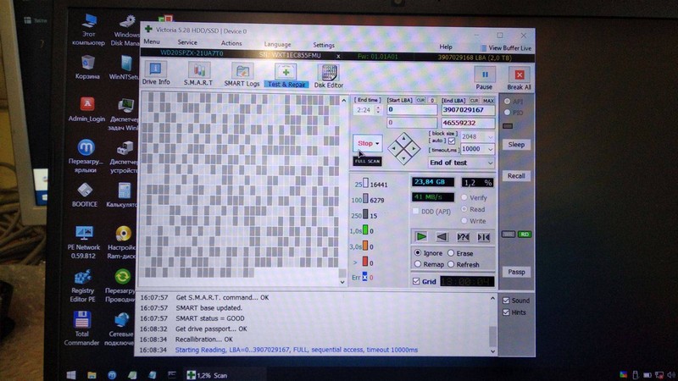The width and height of the screenshot is (678, 381).
Task: Click the Passp button
Action: pos(516,272)
